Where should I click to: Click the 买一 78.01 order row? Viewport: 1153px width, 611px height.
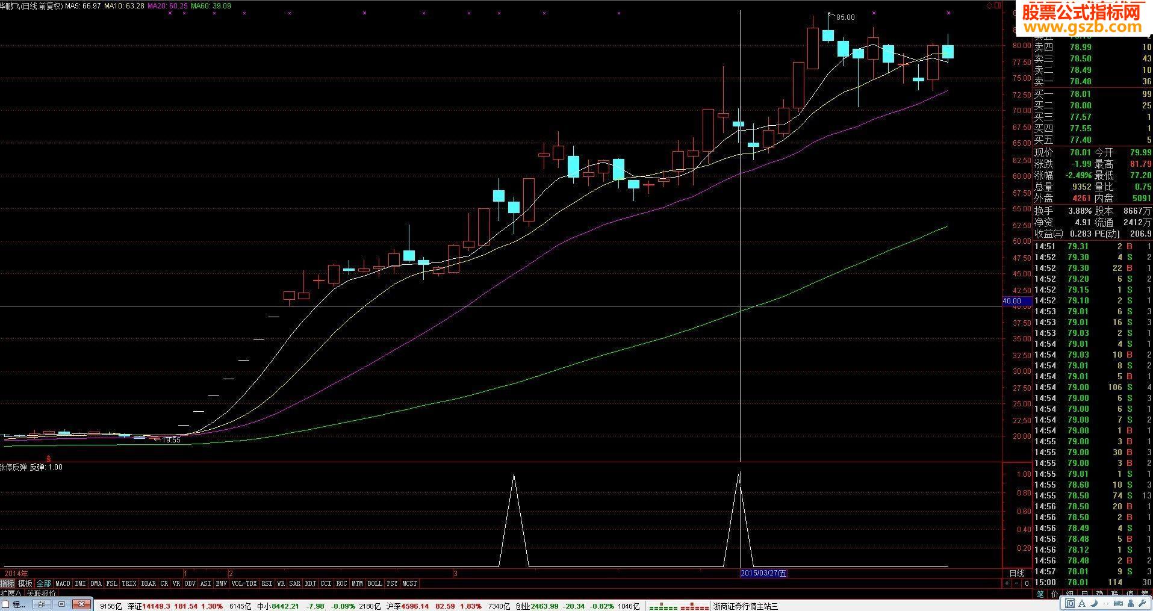coord(1093,94)
